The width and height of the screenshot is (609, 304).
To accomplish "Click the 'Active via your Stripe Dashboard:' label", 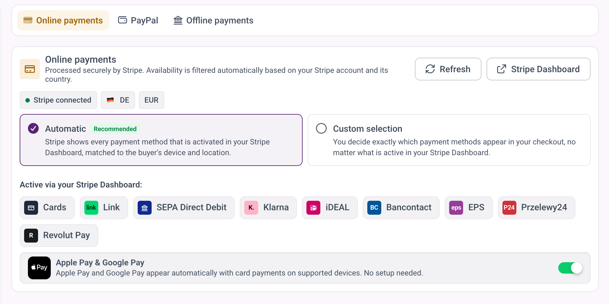I will (81, 185).
